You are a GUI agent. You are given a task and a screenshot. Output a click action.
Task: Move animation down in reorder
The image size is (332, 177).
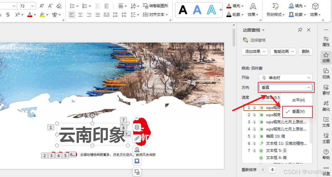click(x=272, y=170)
